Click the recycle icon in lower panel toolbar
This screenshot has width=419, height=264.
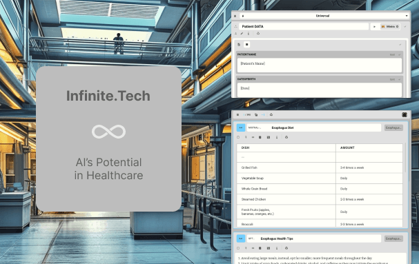tap(271, 115)
